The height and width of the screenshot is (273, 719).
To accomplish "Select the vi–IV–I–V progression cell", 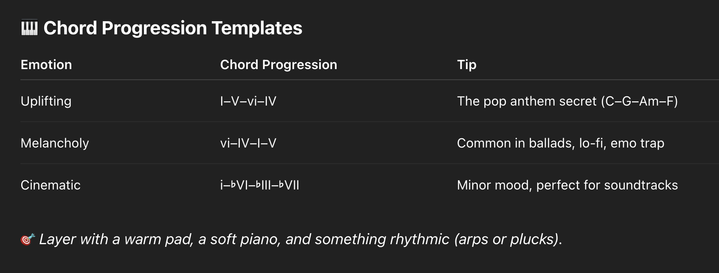I will tap(248, 143).
